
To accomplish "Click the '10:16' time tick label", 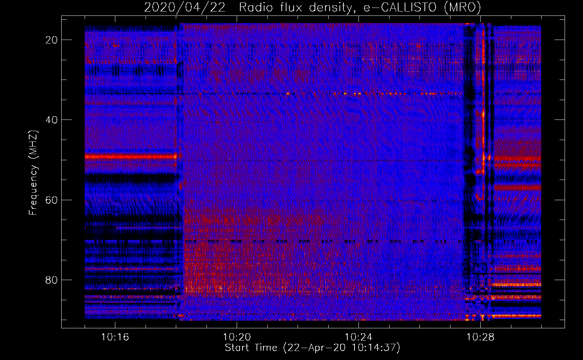I will click(x=115, y=337).
